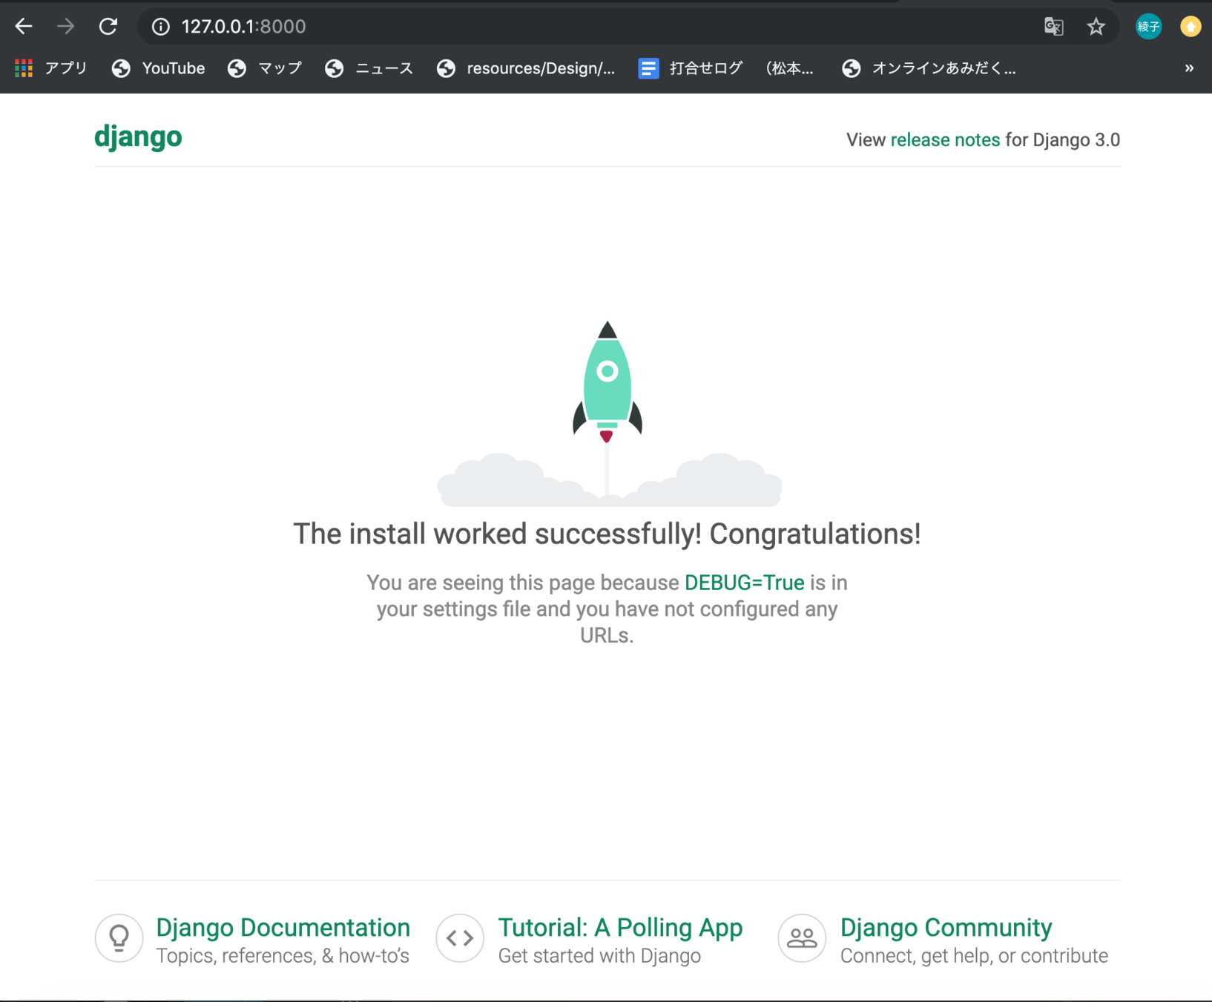The image size is (1212, 1002).
Task: Click "Topics, references, & how-to's" text
Action: [283, 956]
